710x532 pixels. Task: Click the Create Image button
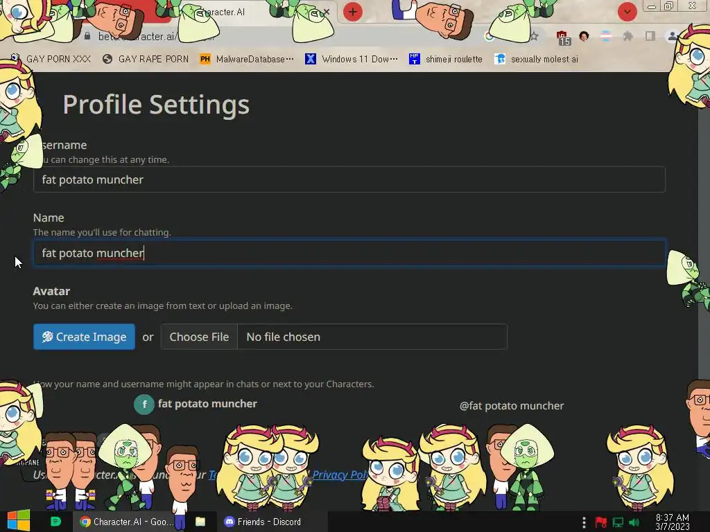[84, 337]
